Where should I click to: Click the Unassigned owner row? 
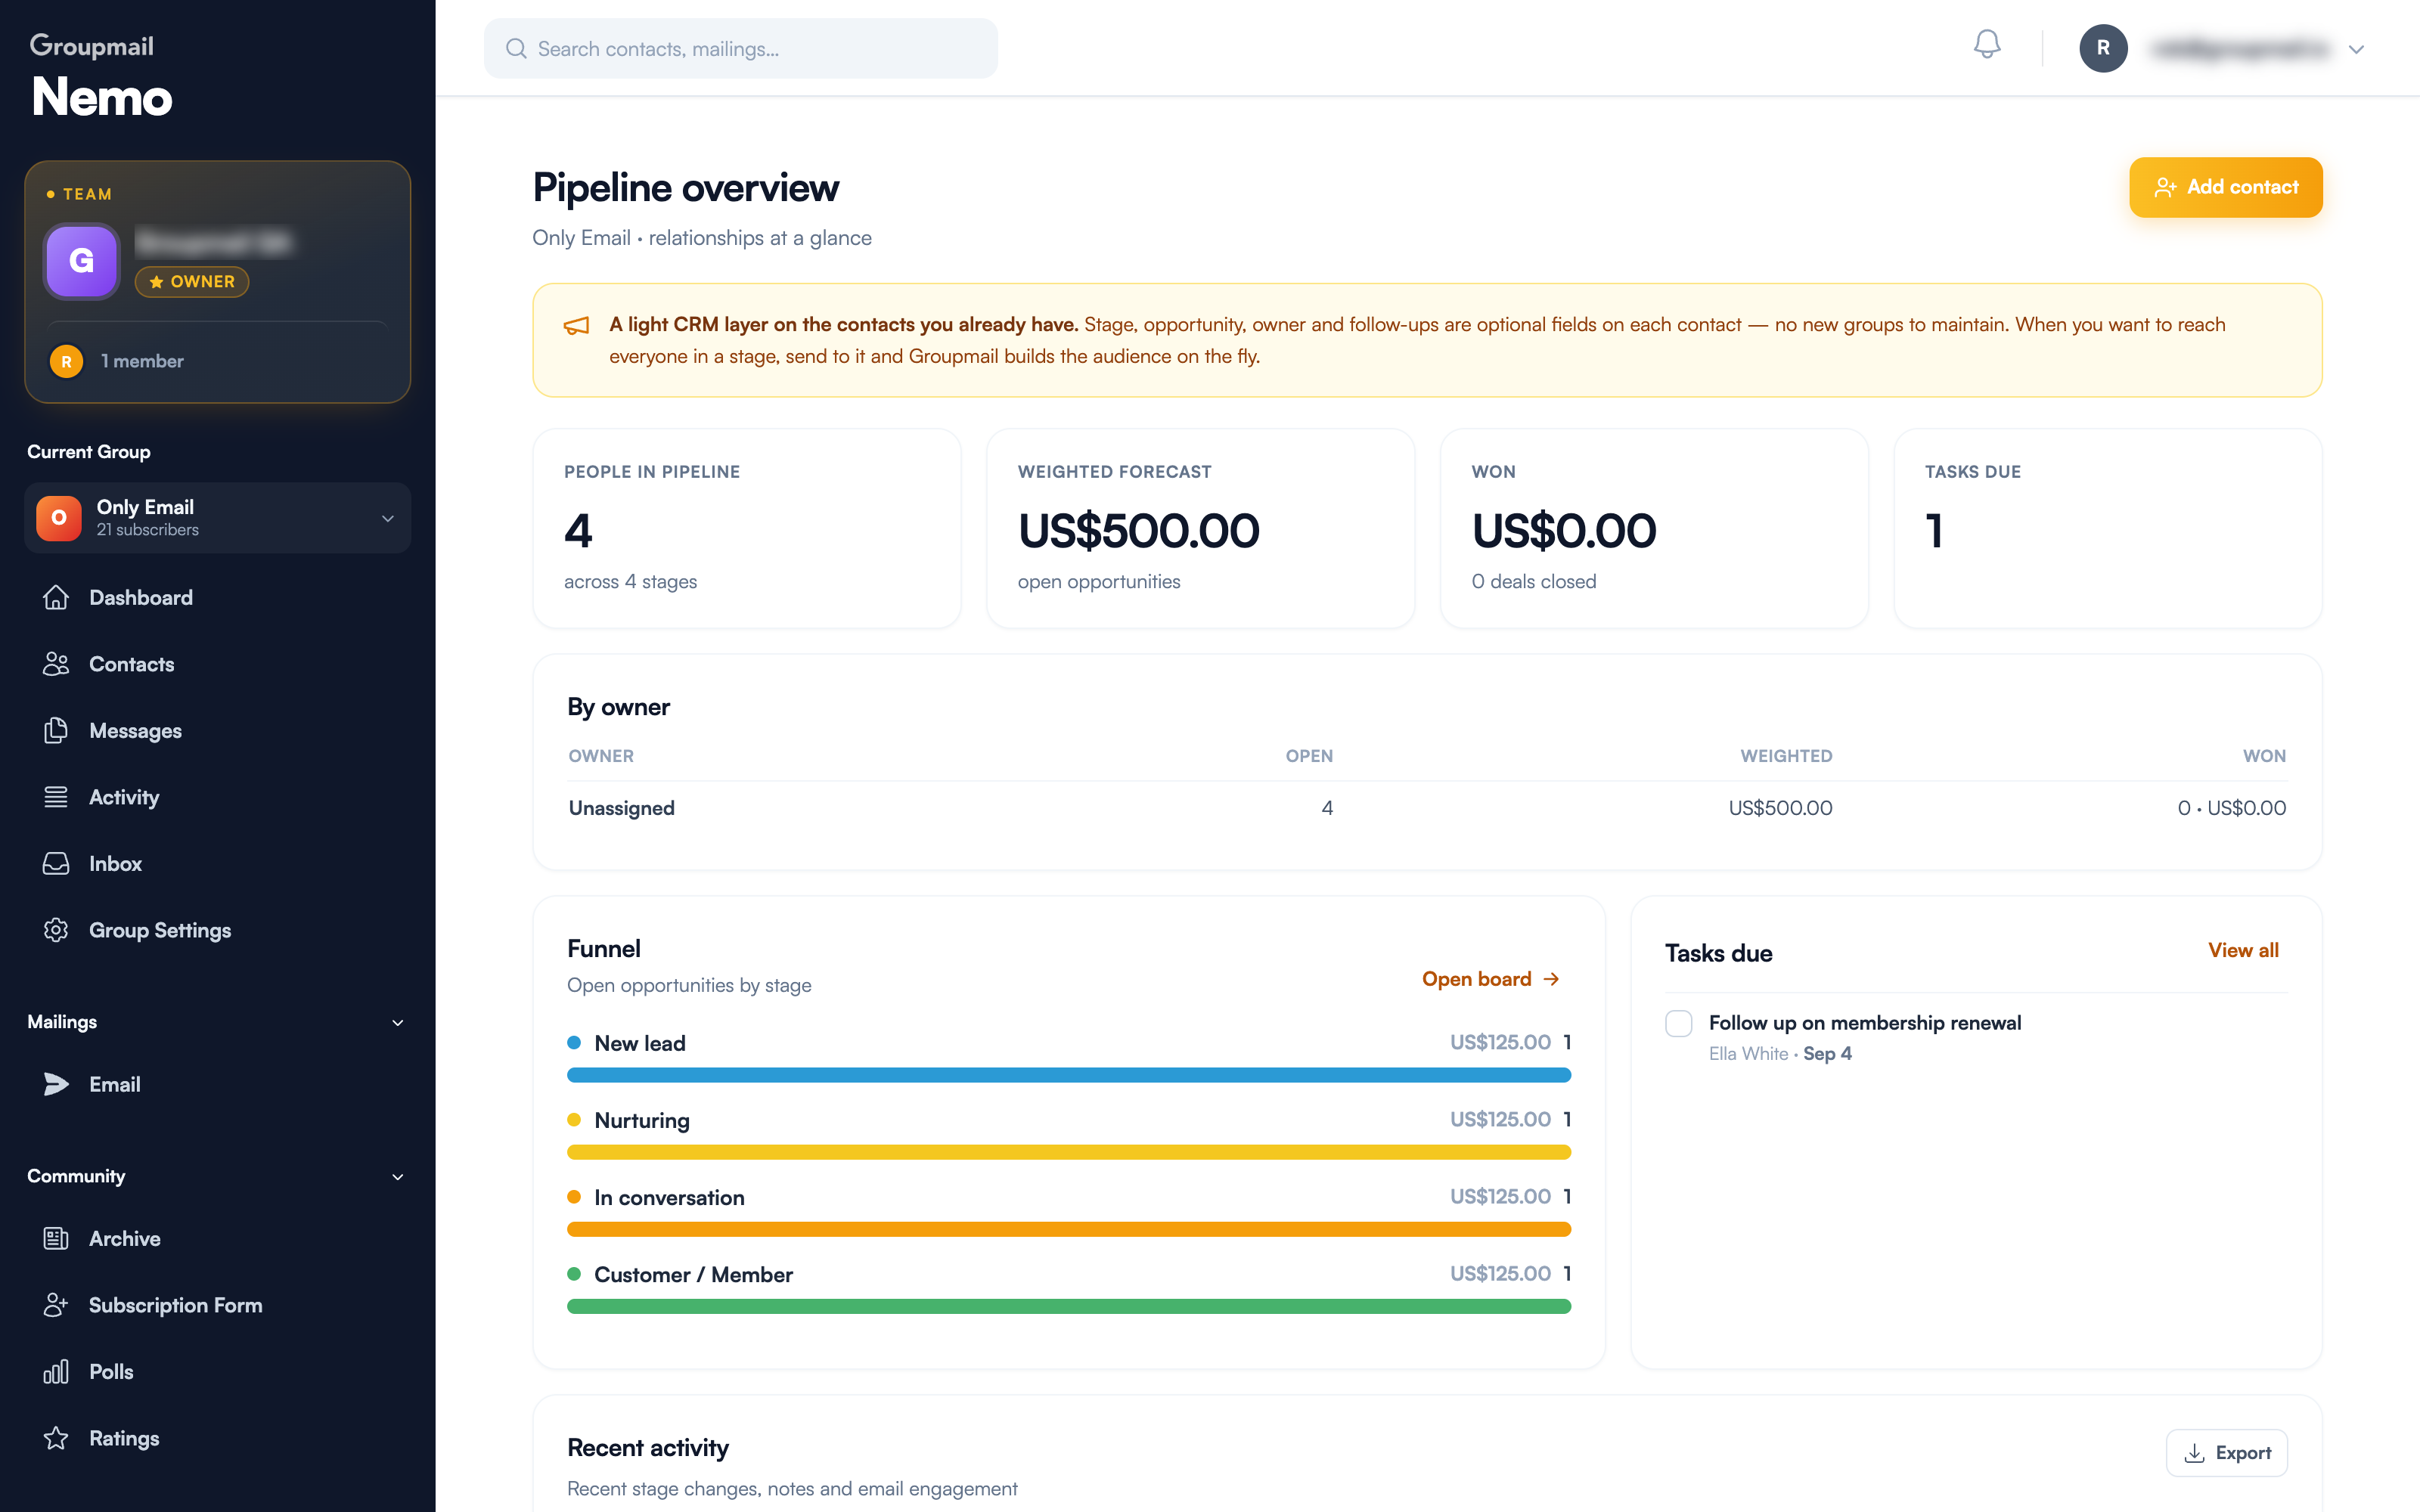[1427, 808]
